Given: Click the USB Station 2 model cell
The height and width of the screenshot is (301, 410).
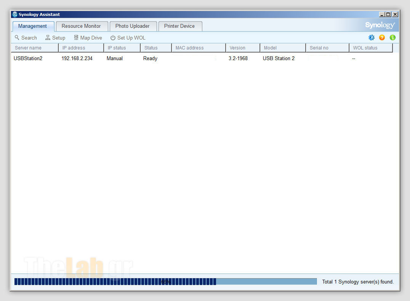Looking at the screenshot, I should pyautogui.click(x=279, y=59).
